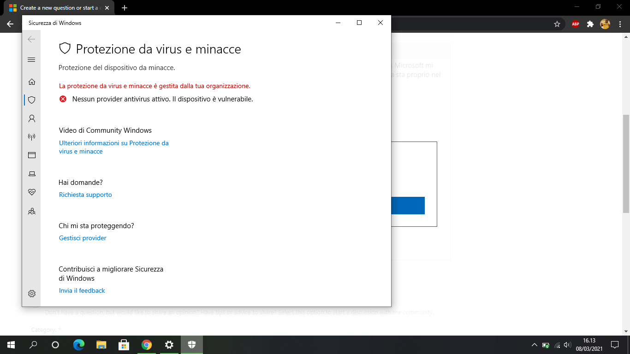Open Cortana circle on taskbar
The image size is (630, 354).
tap(55, 345)
